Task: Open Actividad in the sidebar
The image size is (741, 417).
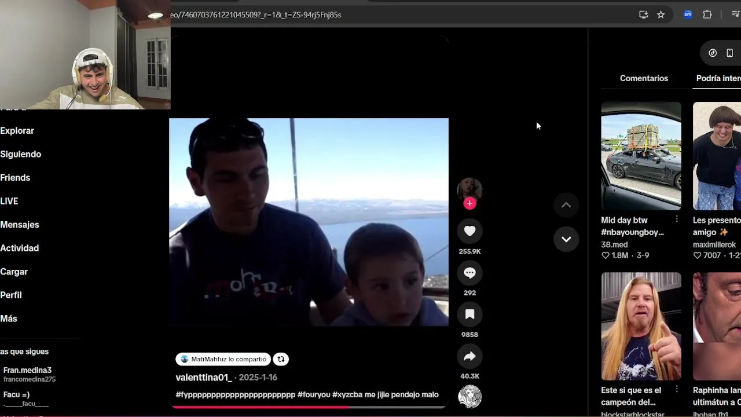Action: click(20, 248)
